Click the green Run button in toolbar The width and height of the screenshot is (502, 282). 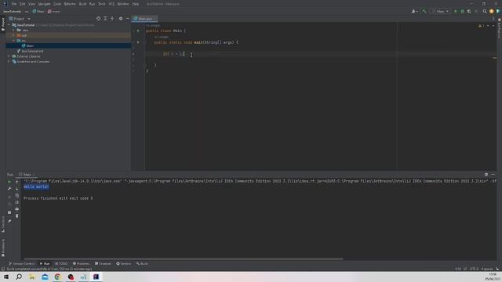[x=455, y=11]
